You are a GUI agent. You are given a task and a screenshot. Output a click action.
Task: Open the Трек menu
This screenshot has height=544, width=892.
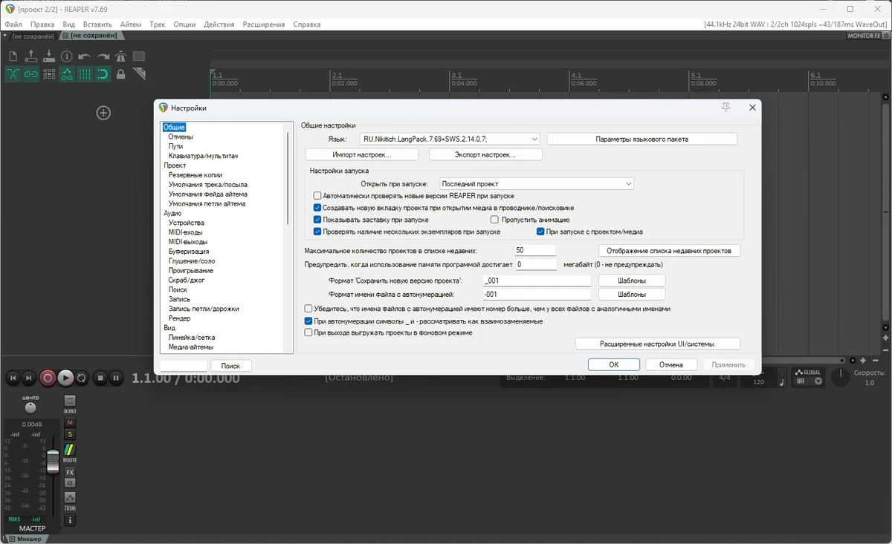tap(158, 24)
